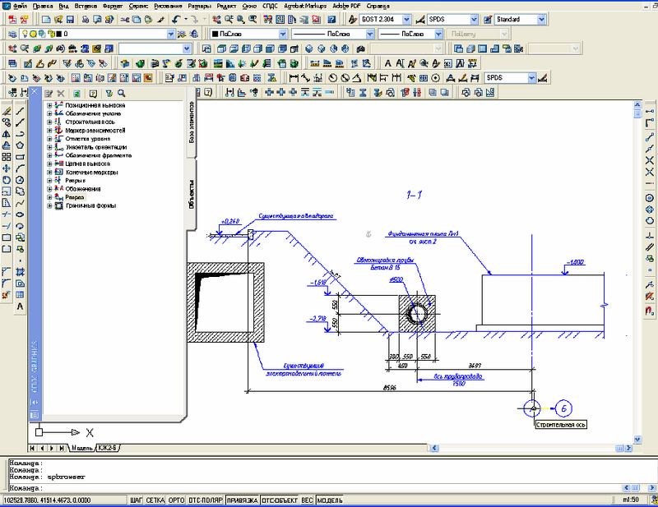Click the Linear Dimension icon in the dimension toolbar

click(x=294, y=78)
